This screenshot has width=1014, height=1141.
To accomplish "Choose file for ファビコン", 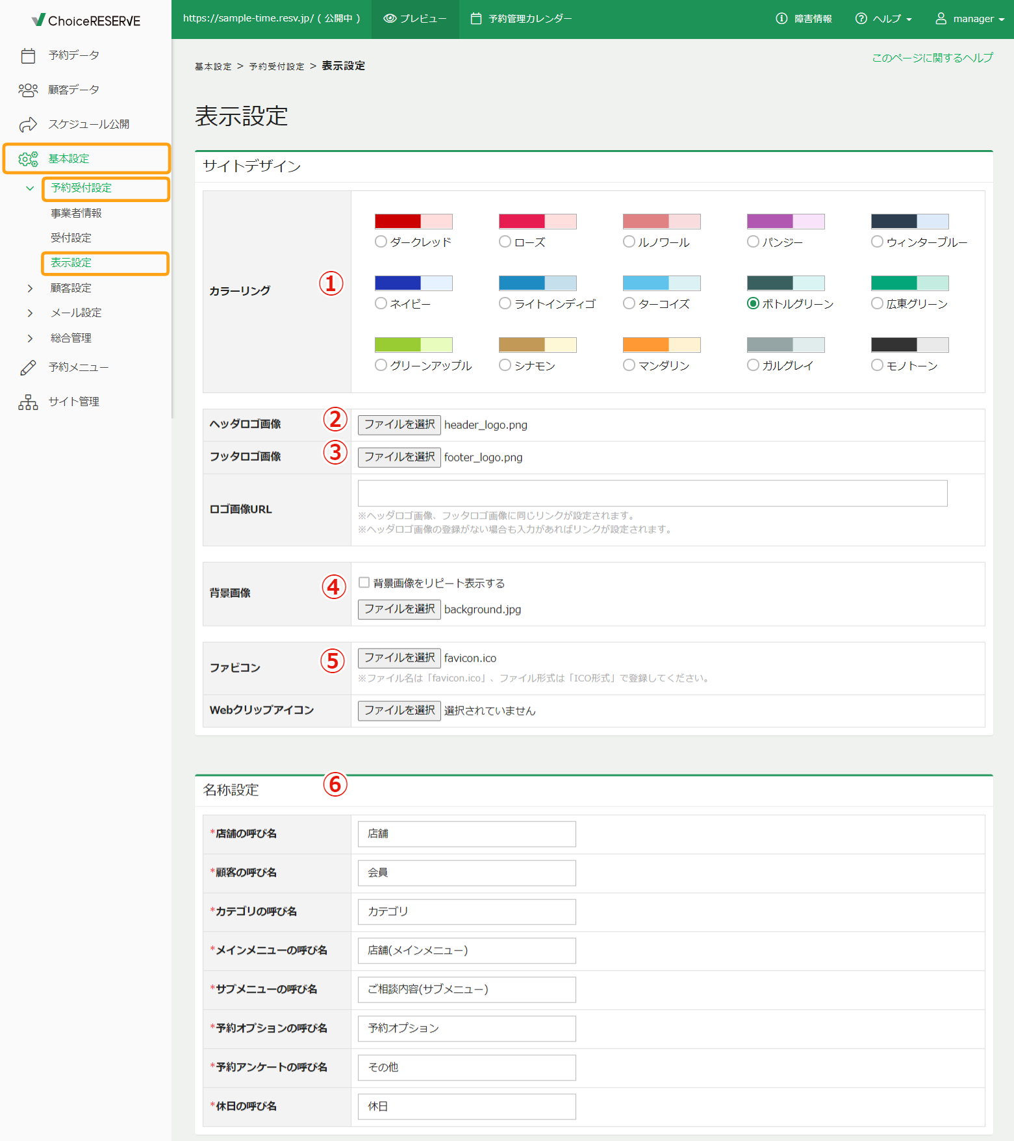I will point(399,658).
